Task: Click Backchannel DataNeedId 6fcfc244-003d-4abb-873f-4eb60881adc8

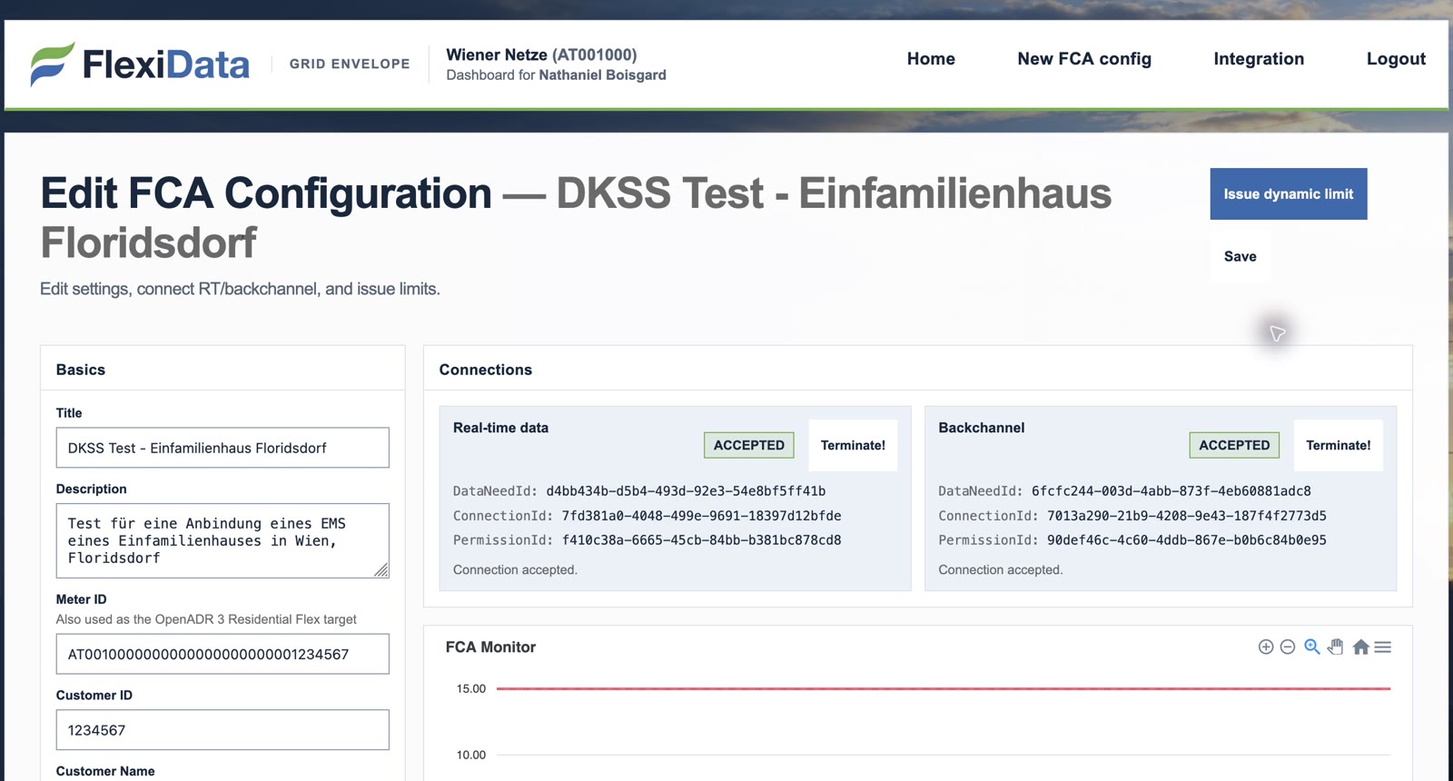Action: pyautogui.click(x=1171, y=491)
